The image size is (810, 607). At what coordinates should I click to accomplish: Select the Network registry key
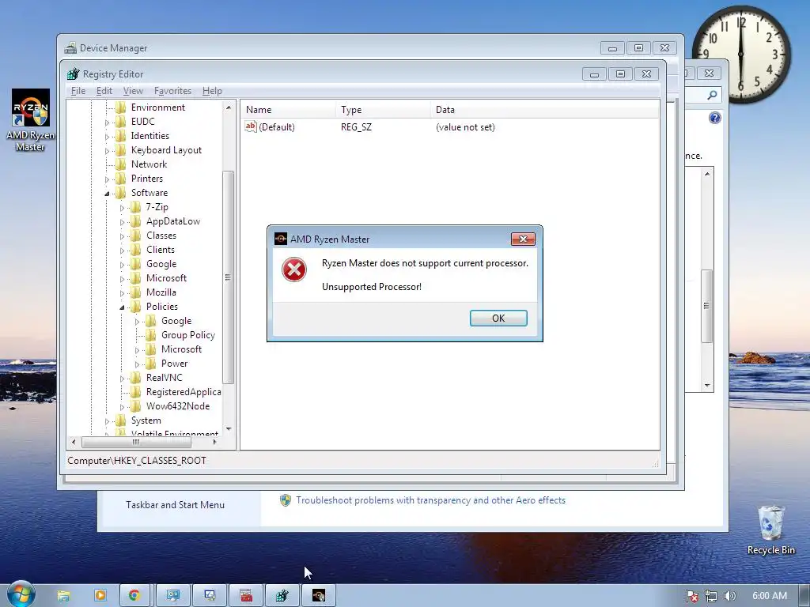click(x=149, y=164)
